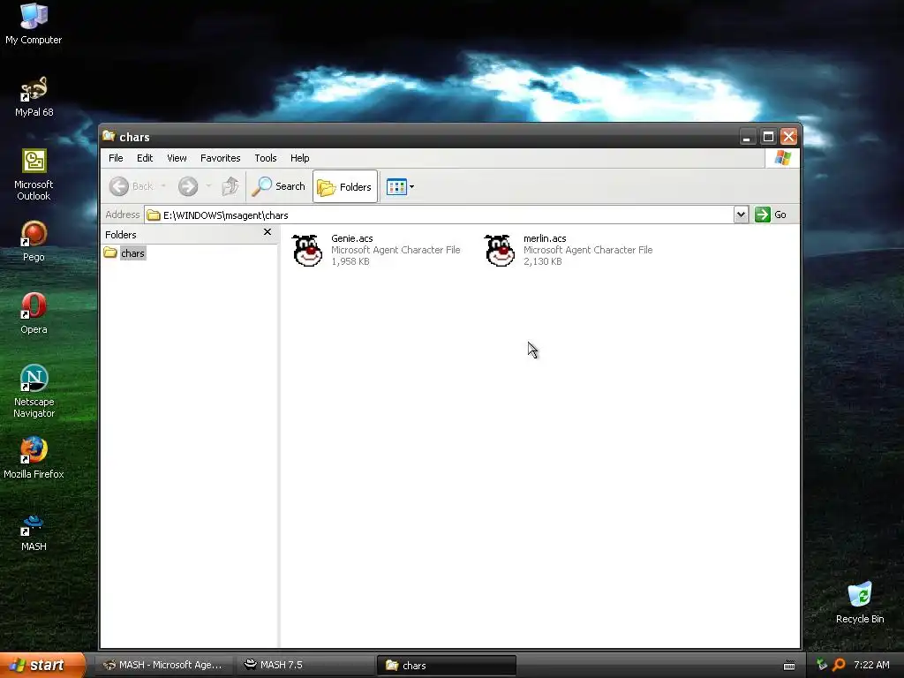Click the Go button
Screen dimensions: 904x678
(771, 215)
